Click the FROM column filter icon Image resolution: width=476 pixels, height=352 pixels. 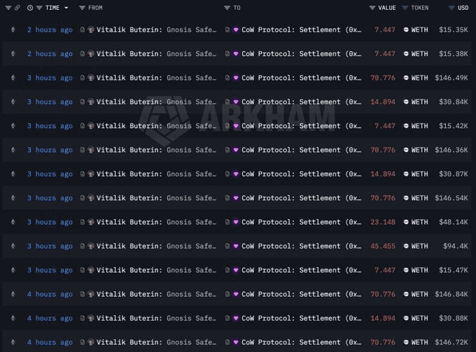click(83, 8)
